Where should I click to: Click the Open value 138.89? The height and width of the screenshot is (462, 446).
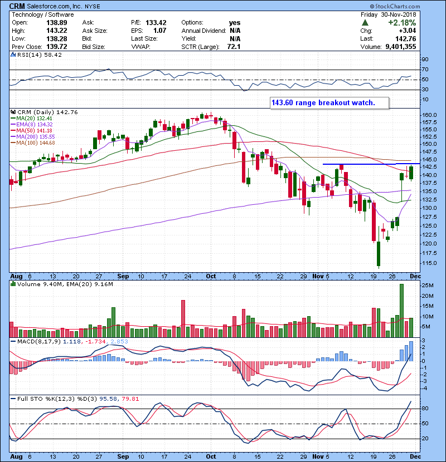(57, 23)
